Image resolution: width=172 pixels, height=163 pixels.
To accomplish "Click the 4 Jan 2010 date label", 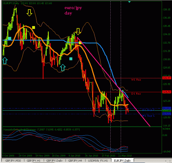I will (74, 156).
